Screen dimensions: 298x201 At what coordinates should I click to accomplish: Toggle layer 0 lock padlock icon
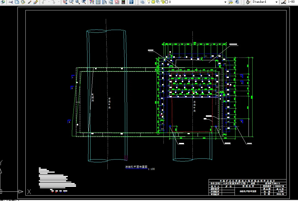coord(163,2)
